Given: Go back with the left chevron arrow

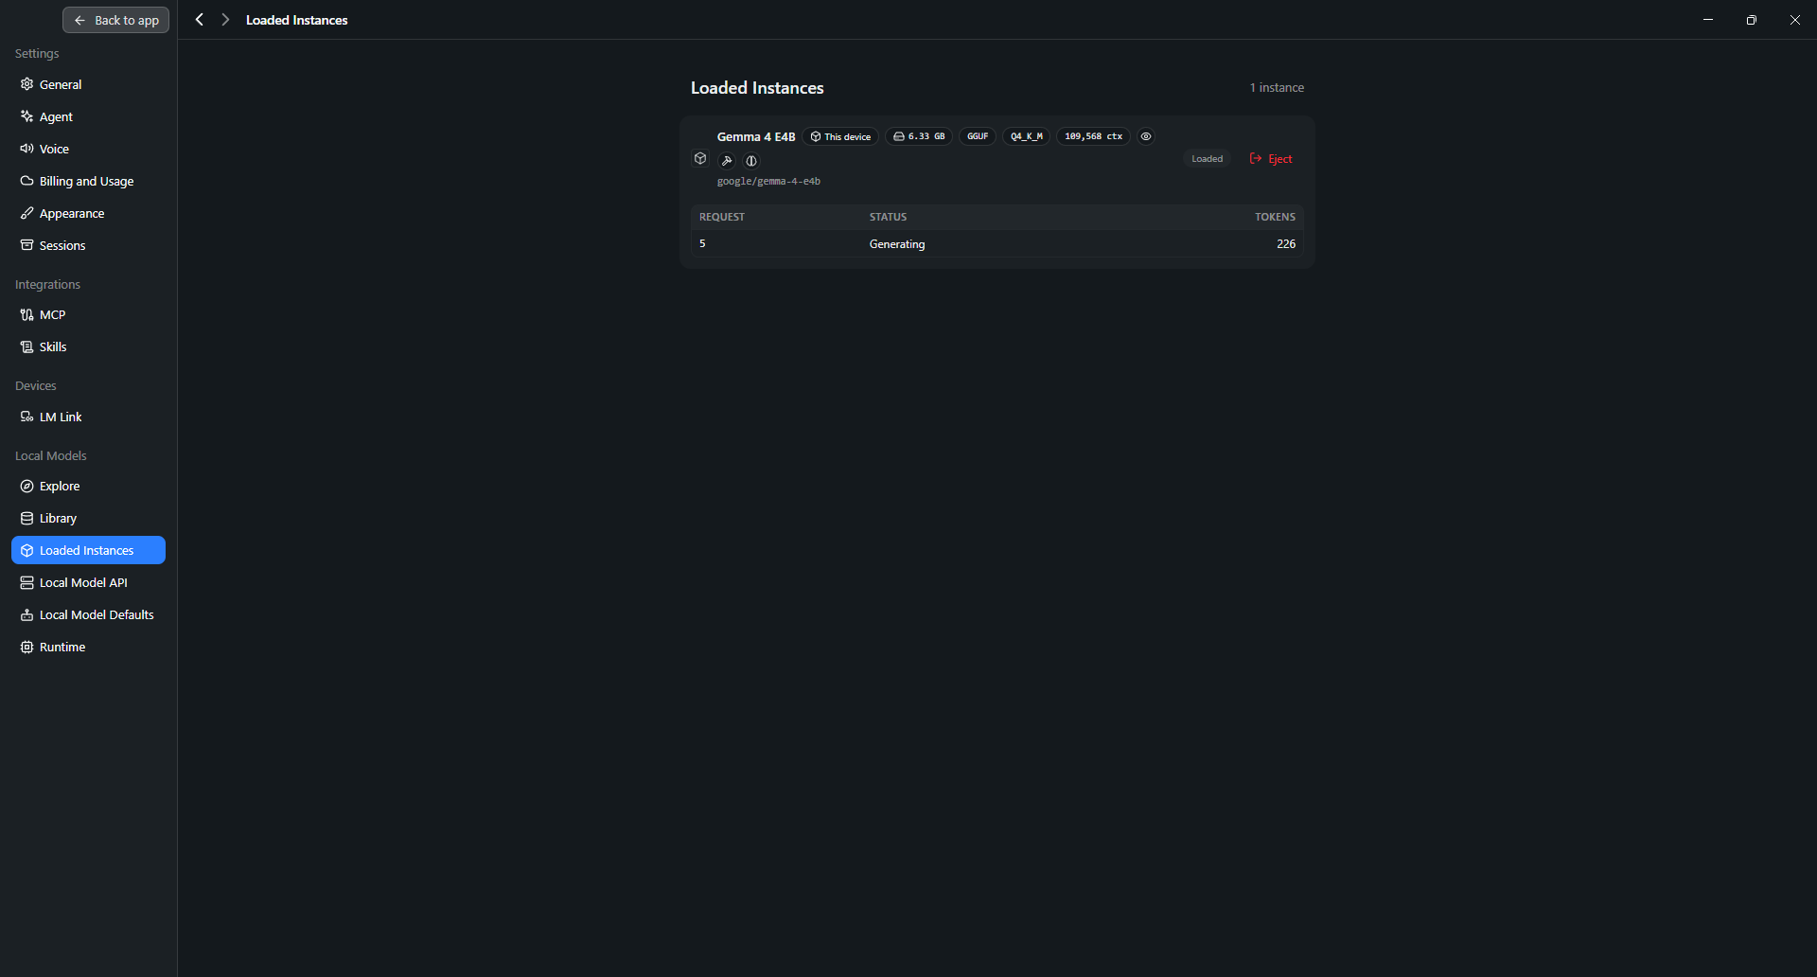Looking at the screenshot, I should [x=200, y=20].
